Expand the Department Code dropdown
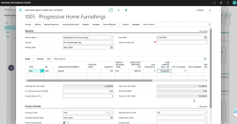Viewport: 237px width, 124px height. 205,118
